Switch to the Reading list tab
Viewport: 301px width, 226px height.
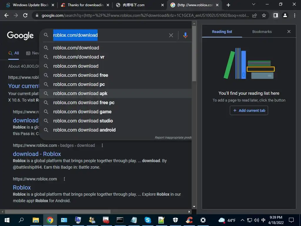click(222, 32)
